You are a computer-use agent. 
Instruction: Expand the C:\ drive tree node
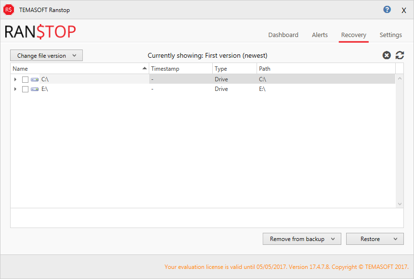15,79
